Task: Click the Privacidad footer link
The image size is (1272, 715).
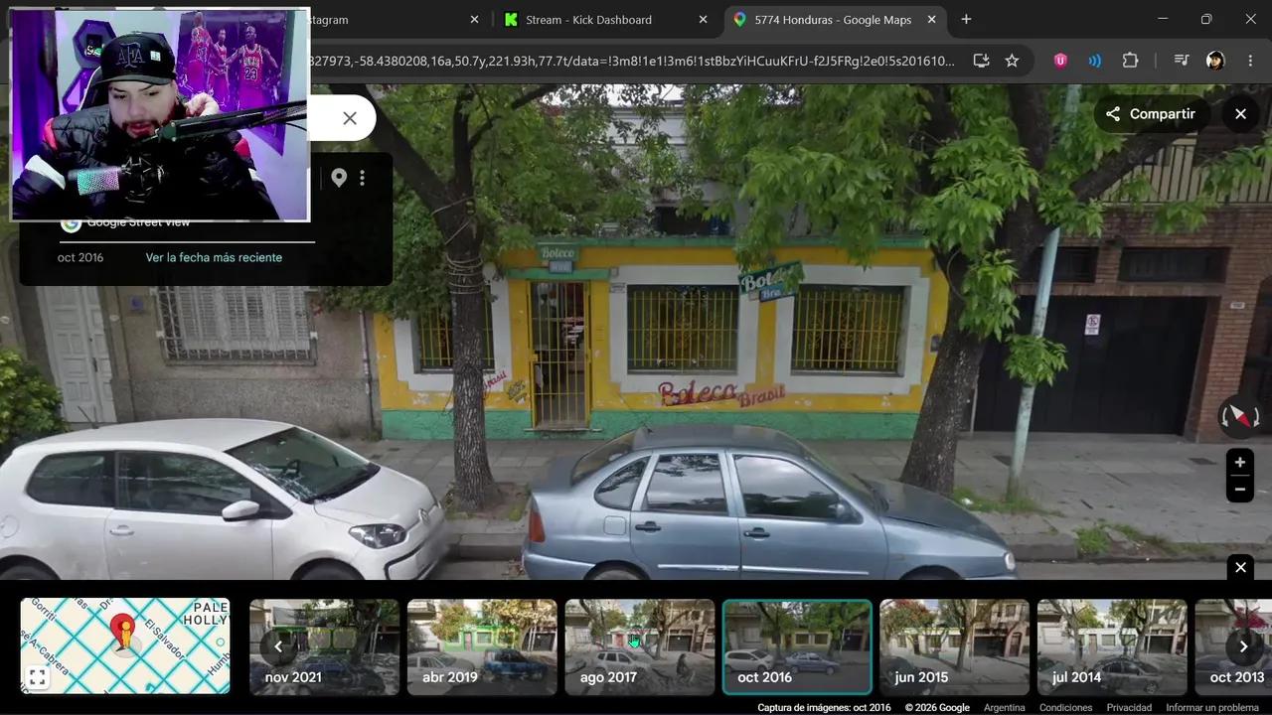Action: 1129,708
